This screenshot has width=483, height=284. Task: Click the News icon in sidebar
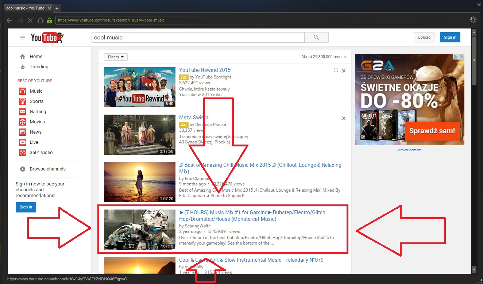click(x=23, y=132)
